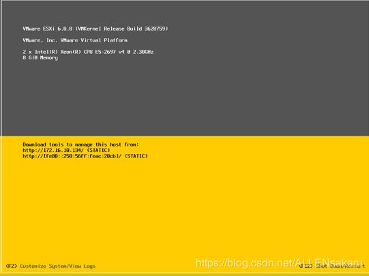Click the VMware ESXi 6.0.0 build version line
The width and height of the screenshot is (369, 276).
click(x=95, y=29)
